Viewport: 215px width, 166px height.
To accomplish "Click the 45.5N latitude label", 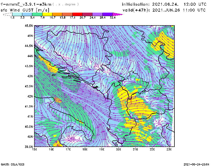I will (29, 26).
